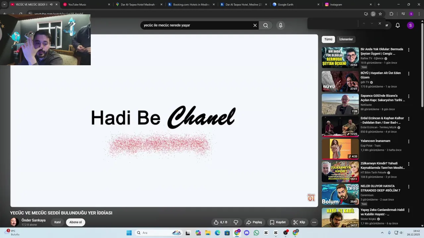Switch to Dar Al-Taqwa Hotel Madinah maps tab
This screenshot has width=424, height=238.
139,5
